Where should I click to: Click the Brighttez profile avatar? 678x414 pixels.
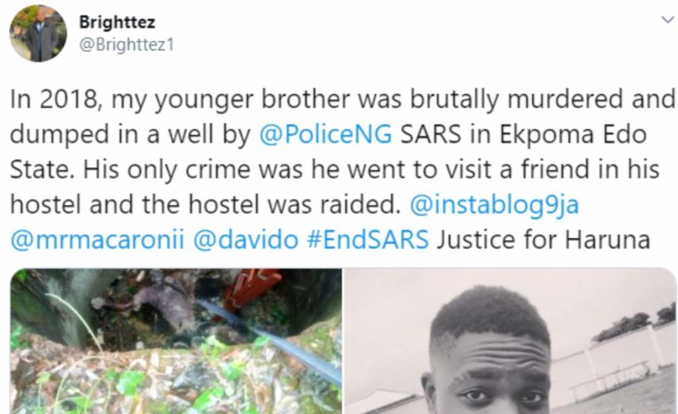38,34
